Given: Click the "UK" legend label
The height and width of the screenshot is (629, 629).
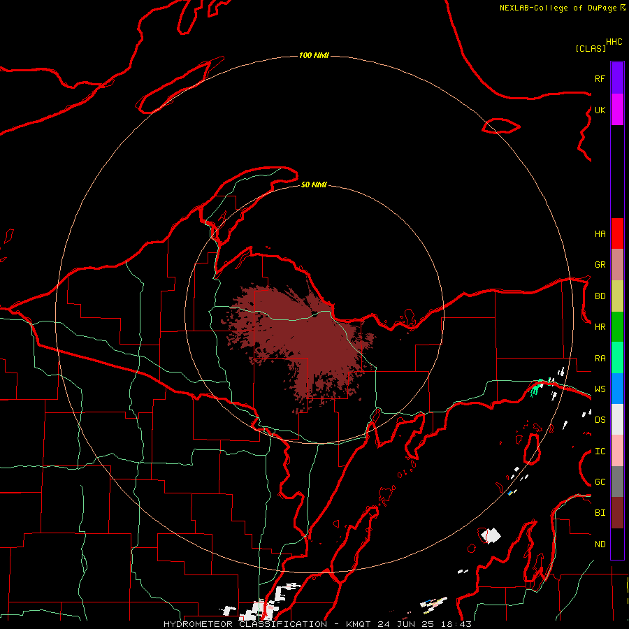Looking at the screenshot, I should [x=600, y=110].
